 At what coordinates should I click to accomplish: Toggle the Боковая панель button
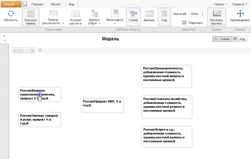[x=31, y=17]
